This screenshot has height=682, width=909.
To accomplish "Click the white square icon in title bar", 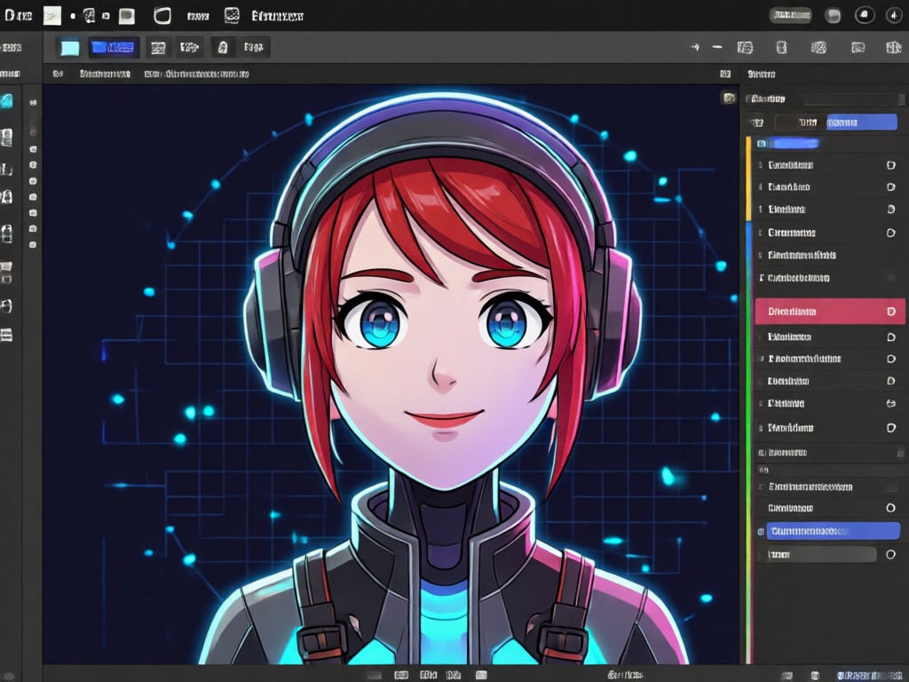I will (x=52, y=16).
